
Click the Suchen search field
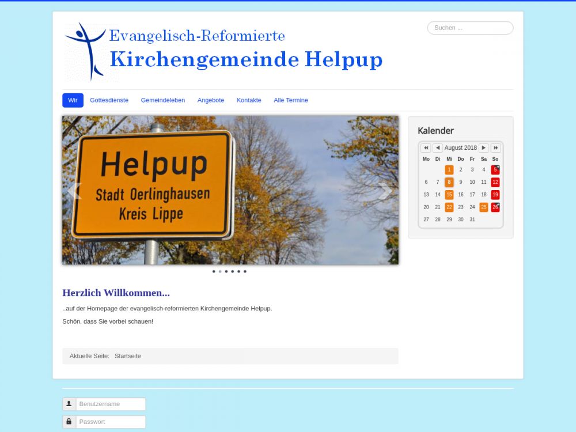coord(470,28)
